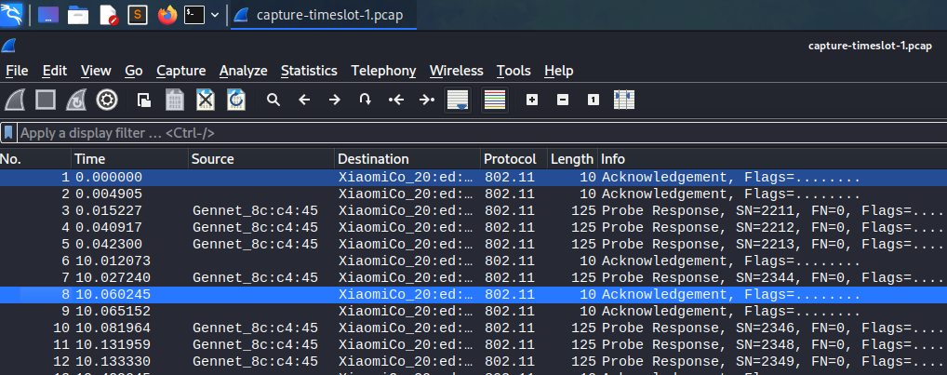Select packet 12 Probe Response SN=2349
Viewport: 947px width, 375px height.
coord(473,362)
